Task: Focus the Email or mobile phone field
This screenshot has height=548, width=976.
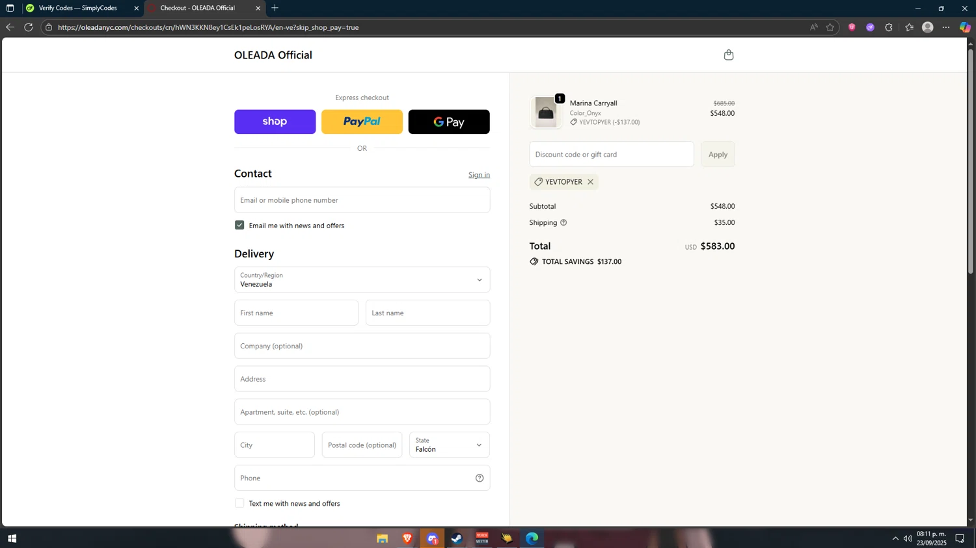Action: pos(362,200)
